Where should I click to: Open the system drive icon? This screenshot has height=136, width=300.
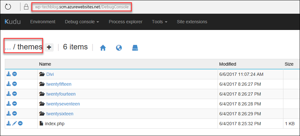point(135,48)
